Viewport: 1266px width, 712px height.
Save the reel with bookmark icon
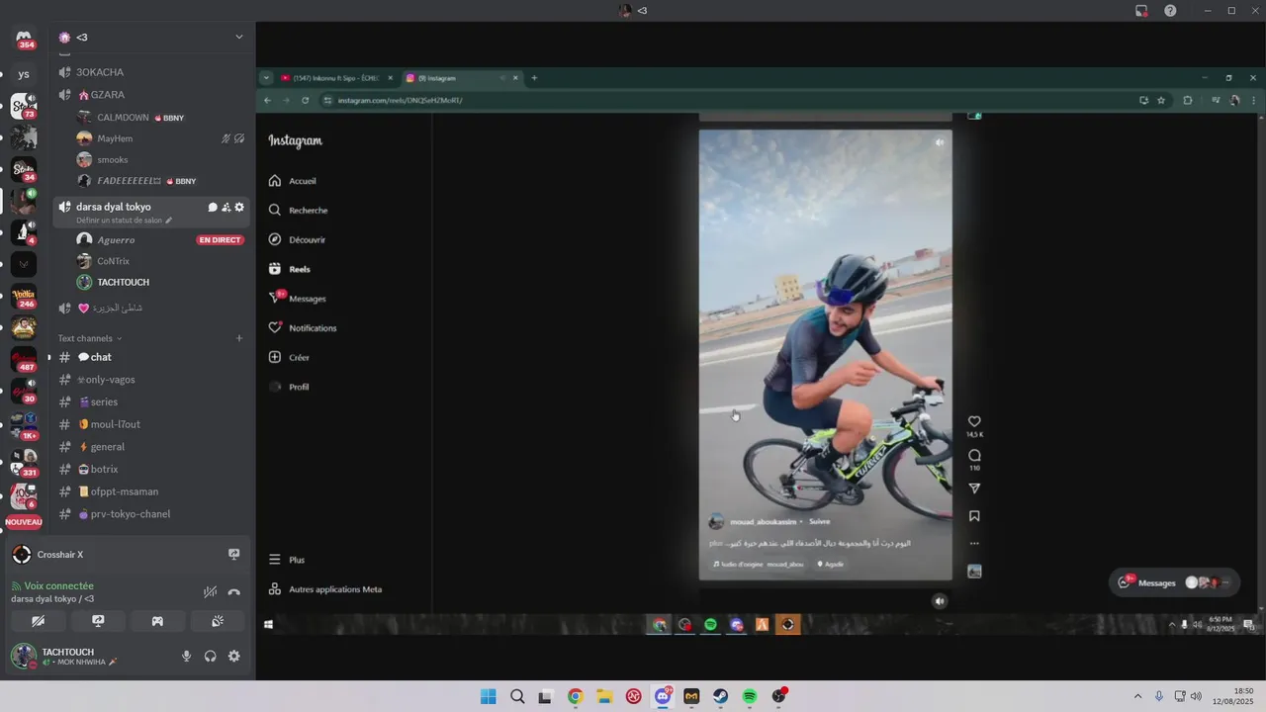pos(974,516)
